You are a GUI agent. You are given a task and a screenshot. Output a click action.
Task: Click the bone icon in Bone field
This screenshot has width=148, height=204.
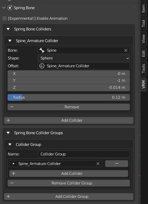pyautogui.click(x=42, y=50)
